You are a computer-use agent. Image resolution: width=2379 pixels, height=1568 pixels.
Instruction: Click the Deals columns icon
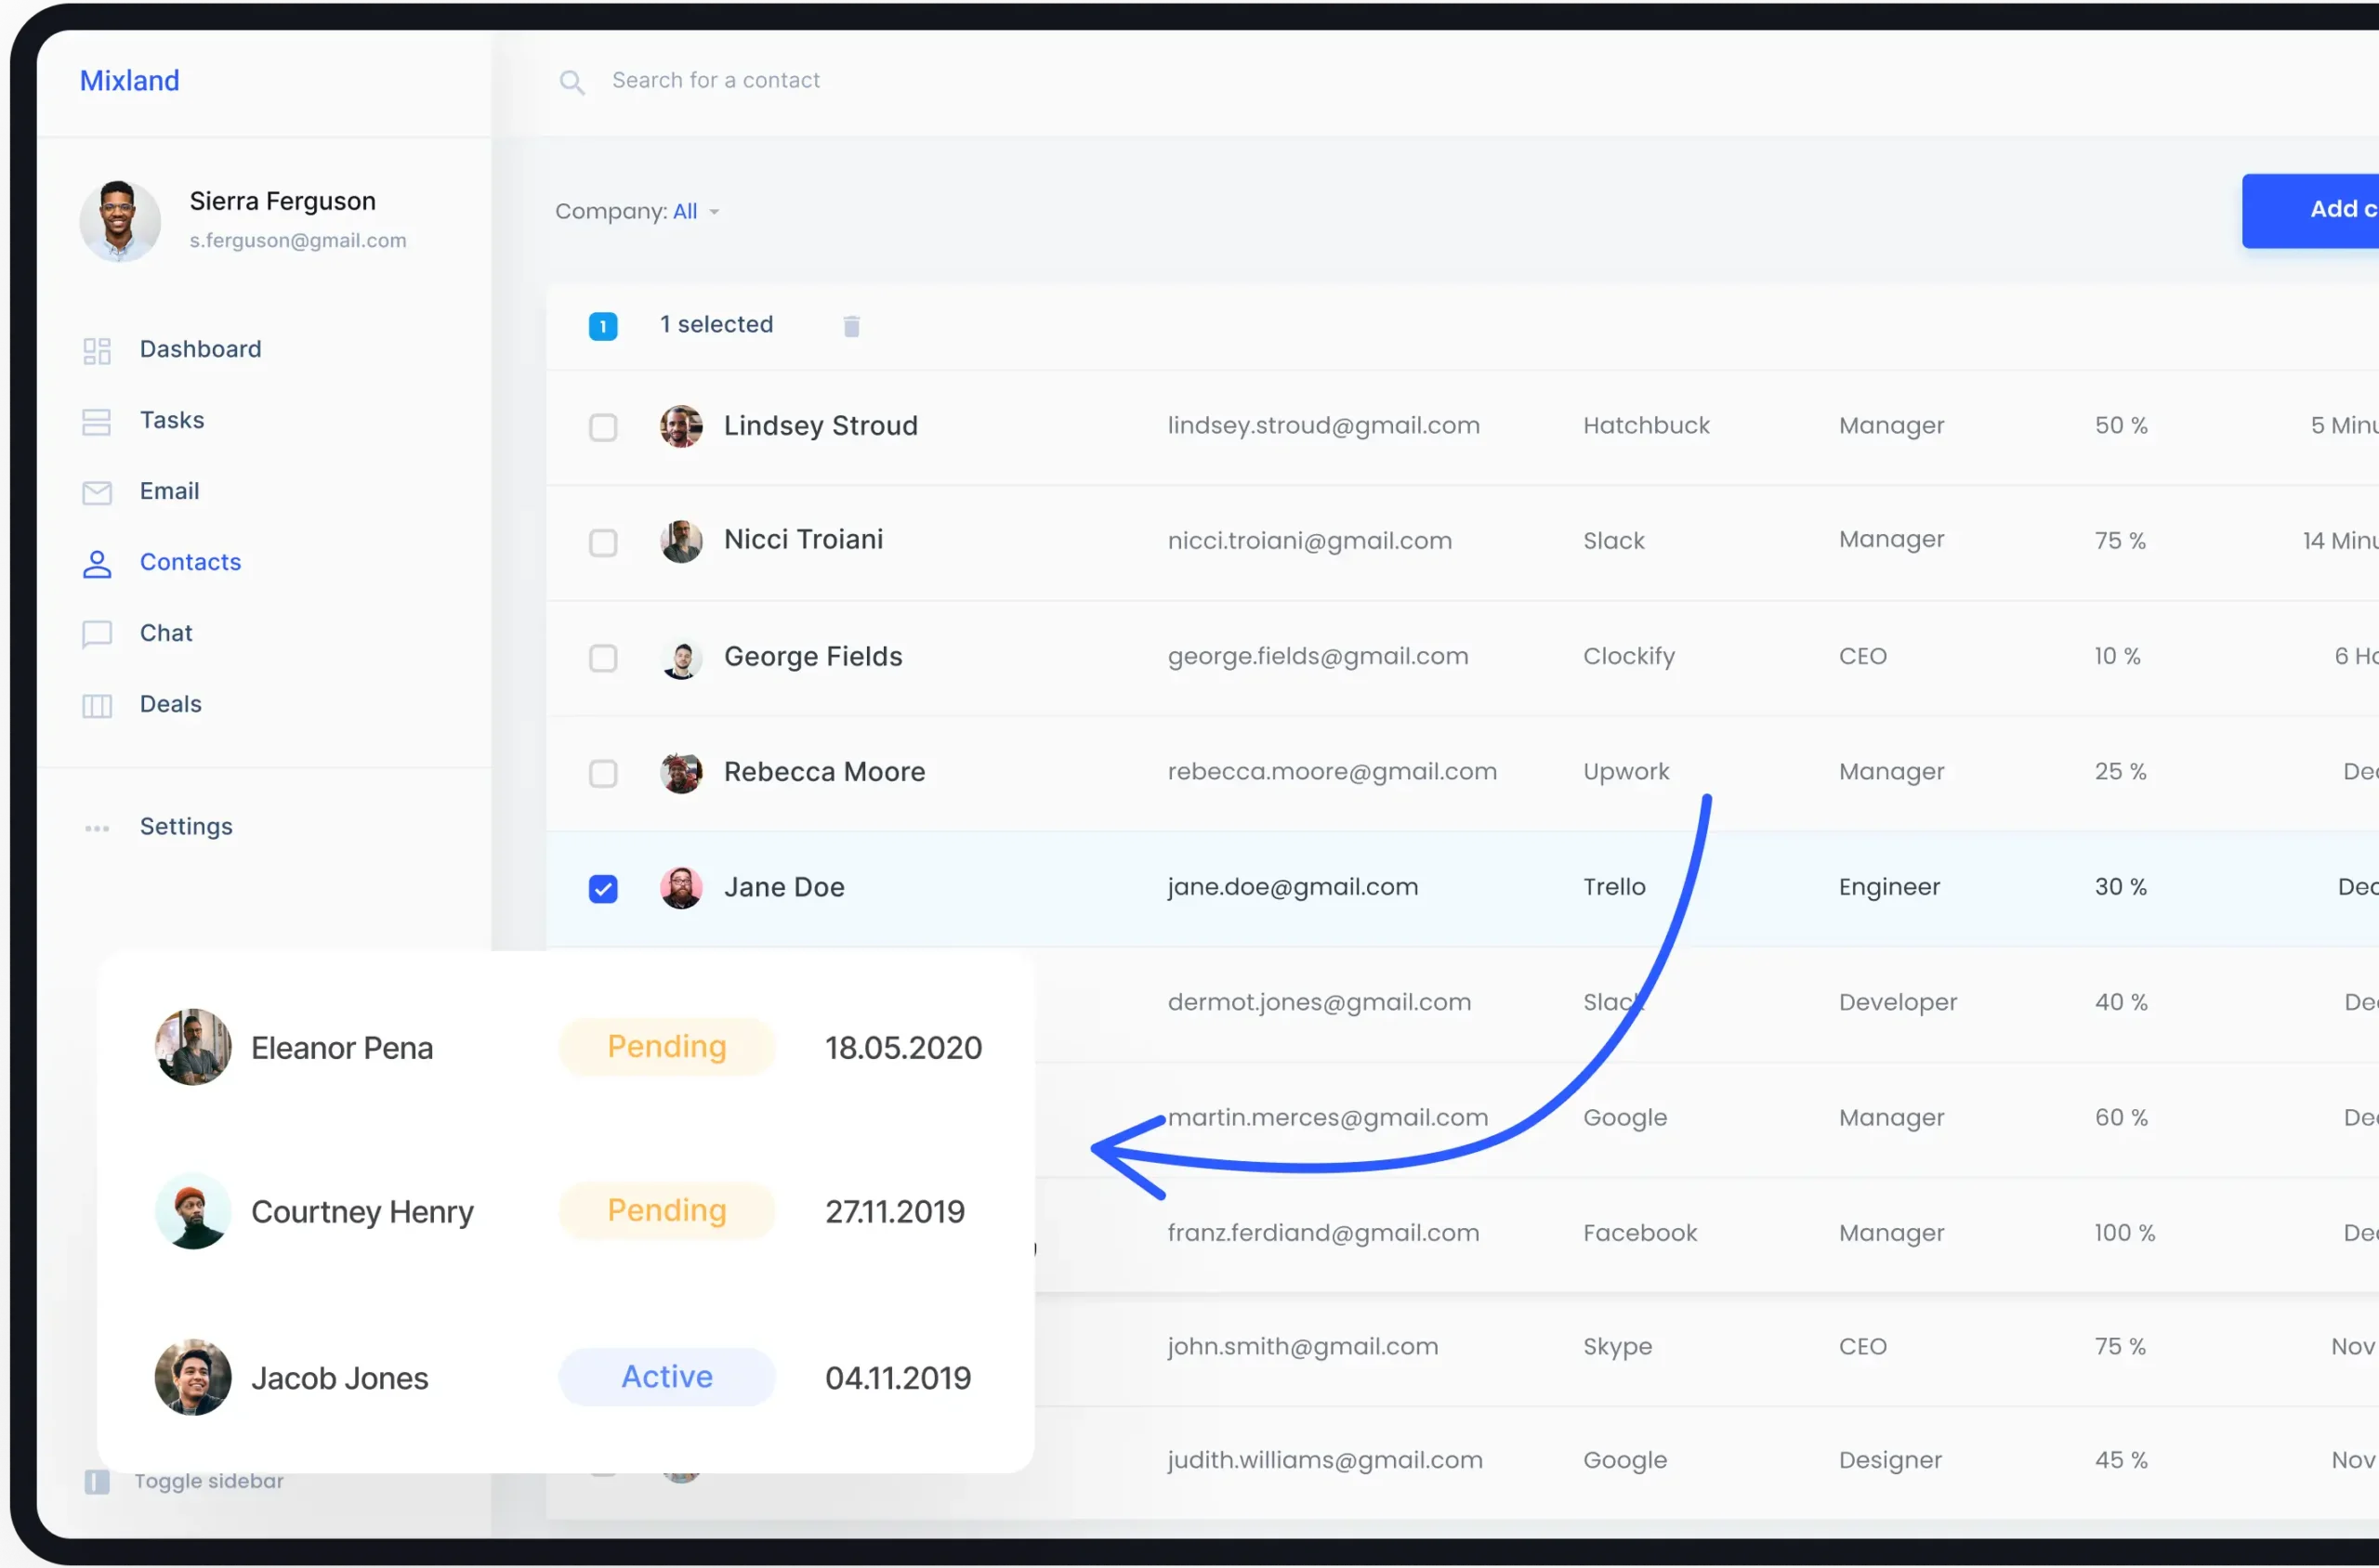96,705
